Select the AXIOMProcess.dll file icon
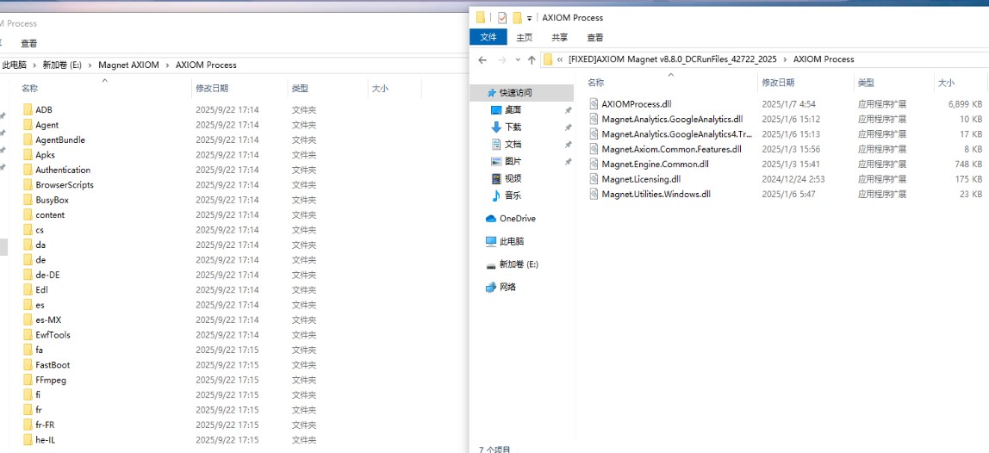This screenshot has height=453, width=989. 594,103
